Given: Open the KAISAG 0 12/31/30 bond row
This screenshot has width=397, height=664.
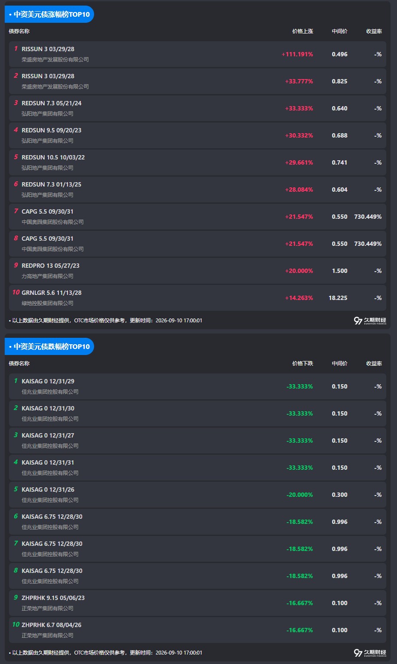Looking at the screenshot, I should point(198,413).
